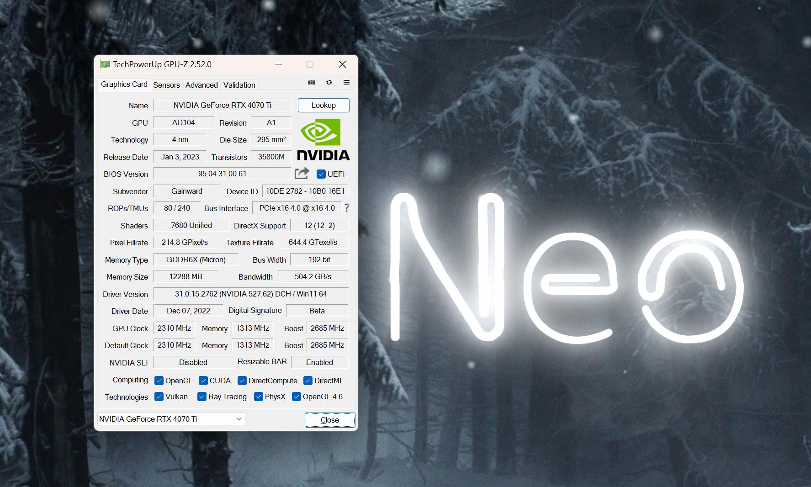Click the Close button

[x=330, y=420]
